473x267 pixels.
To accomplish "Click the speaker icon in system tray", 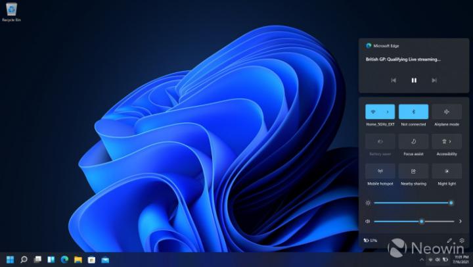I will (x=438, y=260).
